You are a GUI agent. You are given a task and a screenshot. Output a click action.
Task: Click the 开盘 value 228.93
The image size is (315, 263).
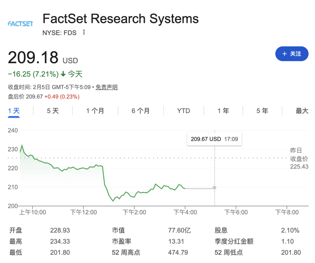(x=60, y=230)
